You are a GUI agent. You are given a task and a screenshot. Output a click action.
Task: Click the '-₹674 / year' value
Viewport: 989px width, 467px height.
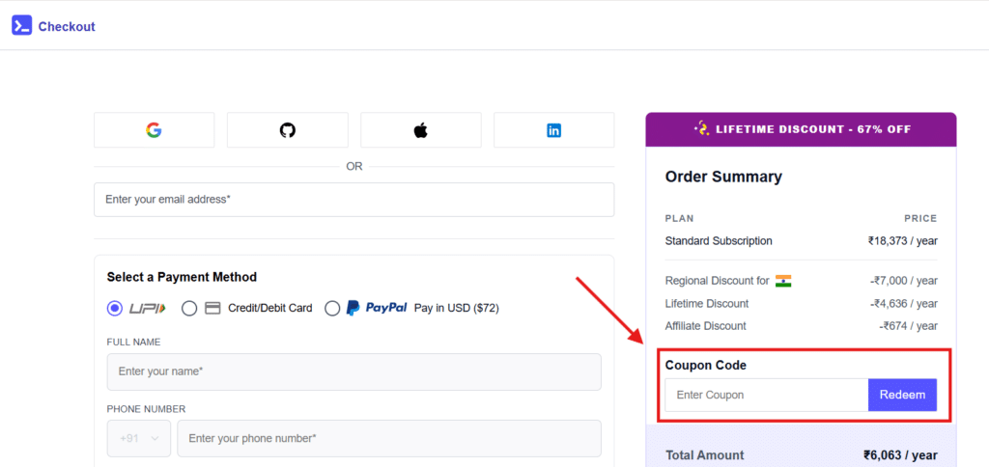point(908,326)
